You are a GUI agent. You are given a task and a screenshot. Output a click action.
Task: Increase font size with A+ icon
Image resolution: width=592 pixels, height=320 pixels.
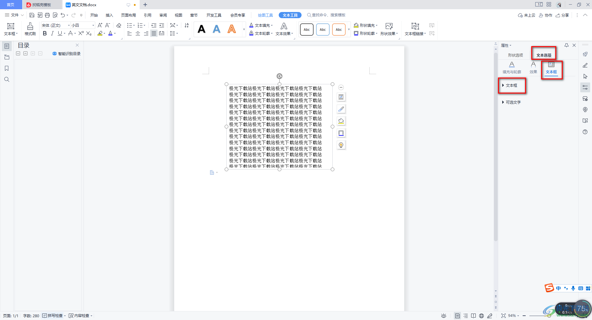click(x=100, y=25)
